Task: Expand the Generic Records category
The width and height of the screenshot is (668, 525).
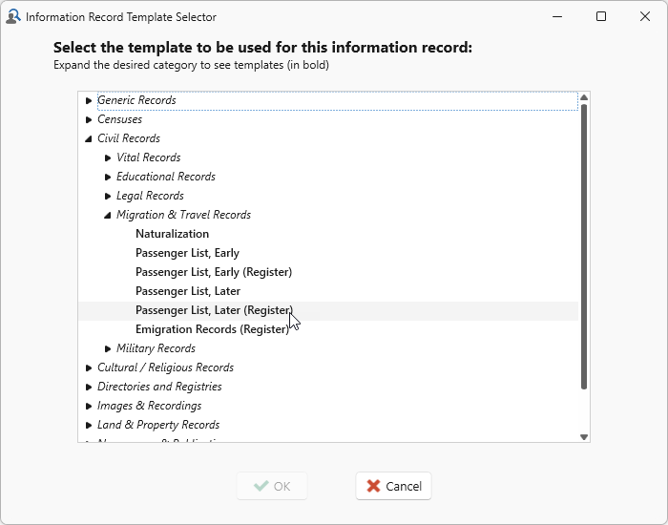Action: pyautogui.click(x=89, y=100)
